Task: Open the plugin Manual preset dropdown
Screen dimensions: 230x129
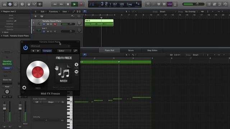Action: pyautogui.click(x=50, y=46)
